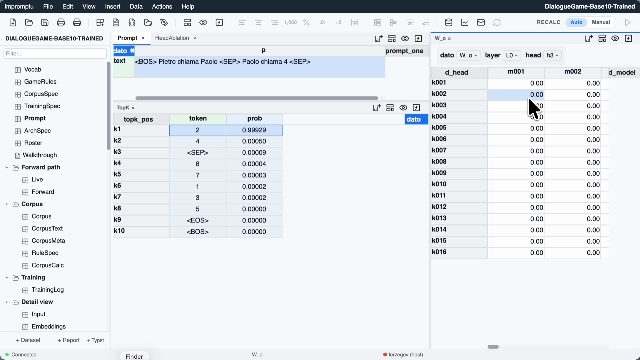Click the new file icon in toolbar
This screenshot has height=360, width=640.
tap(13, 22)
